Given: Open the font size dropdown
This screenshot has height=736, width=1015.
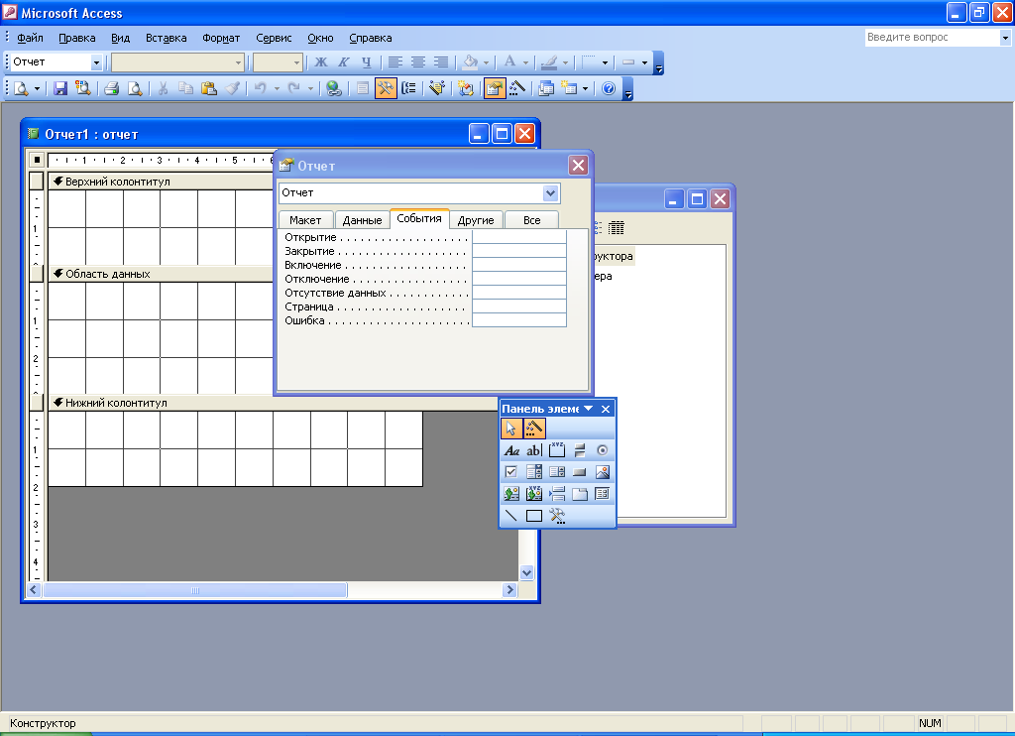Looking at the screenshot, I should click(296, 62).
